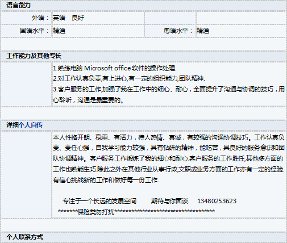Click the text 专注于一个长远的发展空间
The image size is (287, 243).
pyautogui.click(x=99, y=201)
